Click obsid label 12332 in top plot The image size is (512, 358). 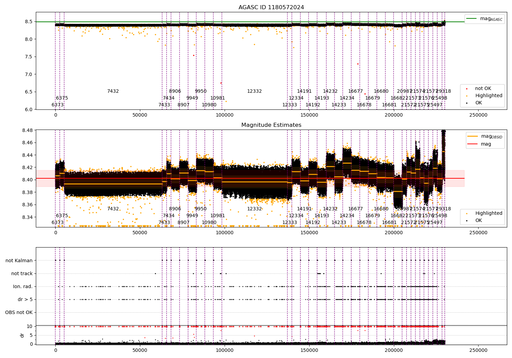(254, 91)
